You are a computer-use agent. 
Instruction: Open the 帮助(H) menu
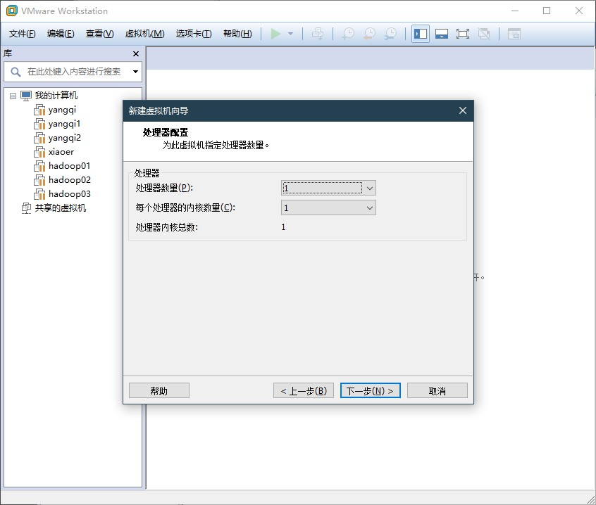237,34
